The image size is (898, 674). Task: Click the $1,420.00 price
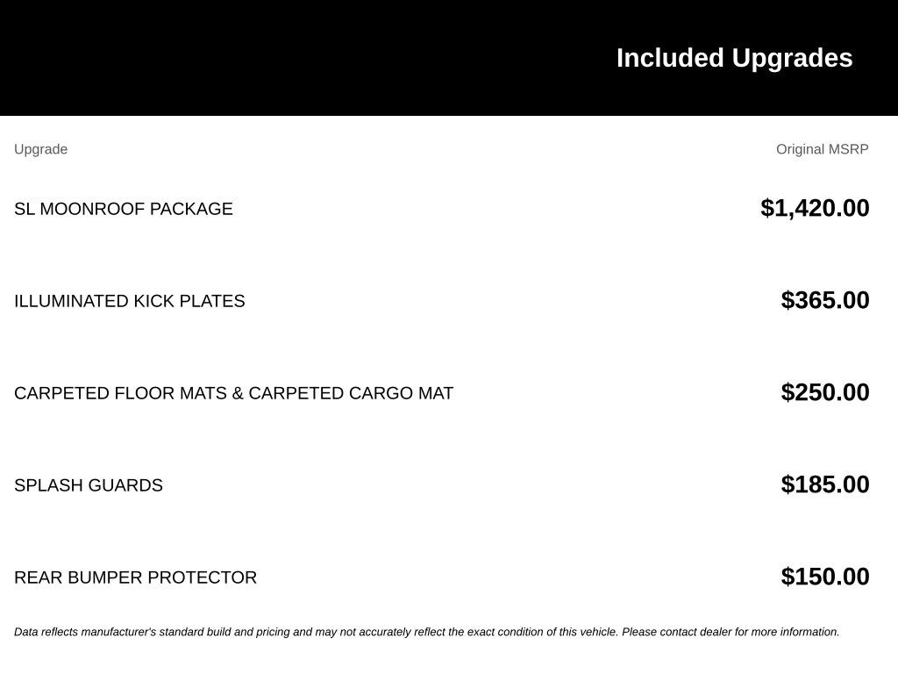tap(815, 208)
